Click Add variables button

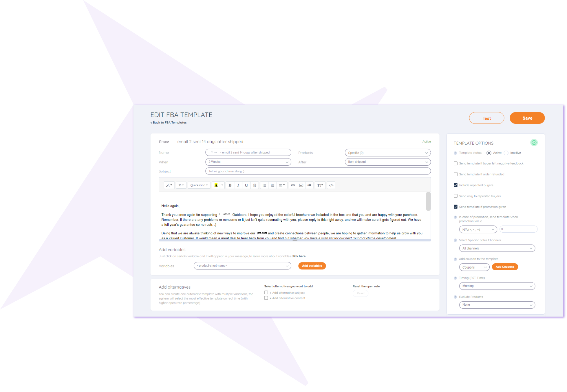click(x=312, y=266)
